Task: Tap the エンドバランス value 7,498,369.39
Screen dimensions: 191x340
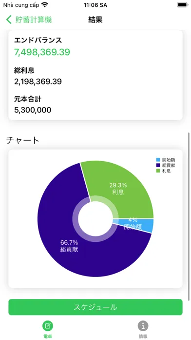Action: pyautogui.click(x=42, y=52)
